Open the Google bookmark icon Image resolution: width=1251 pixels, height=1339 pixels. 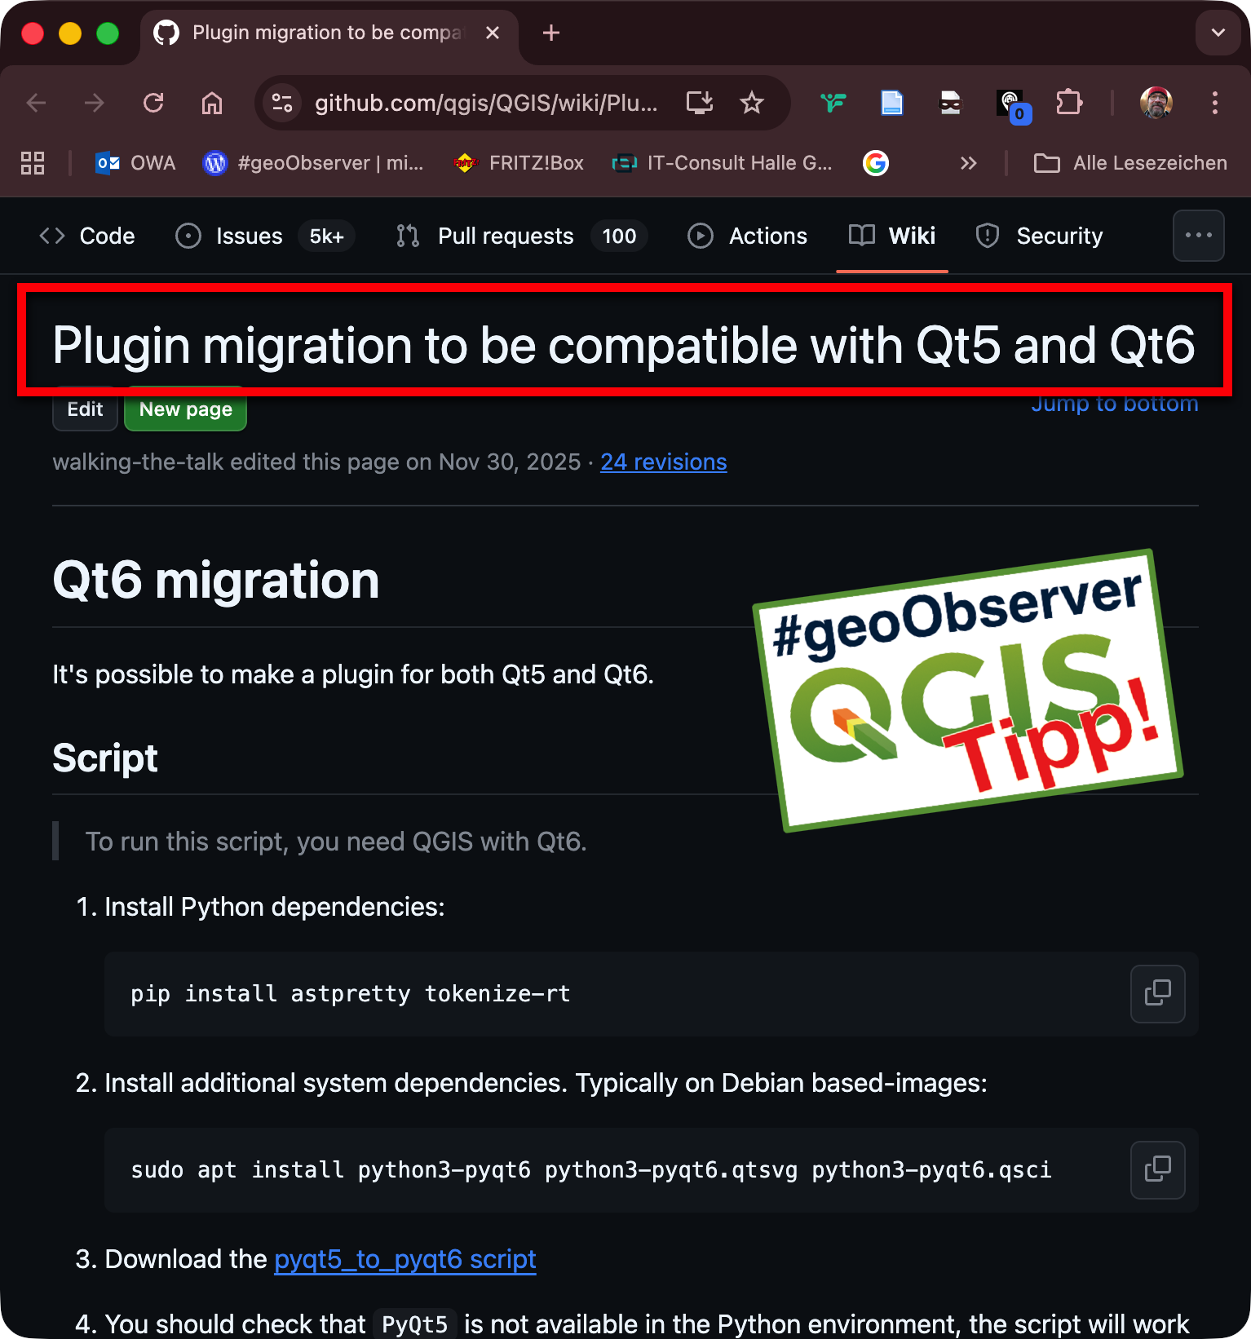[x=875, y=163]
